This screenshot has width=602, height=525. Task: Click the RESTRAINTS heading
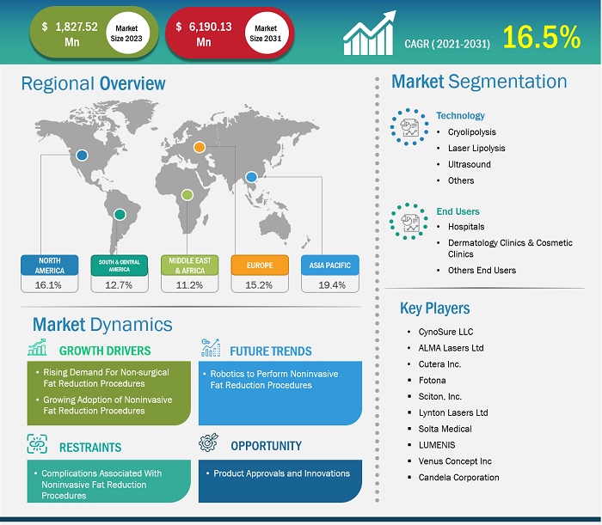pyautogui.click(x=90, y=447)
